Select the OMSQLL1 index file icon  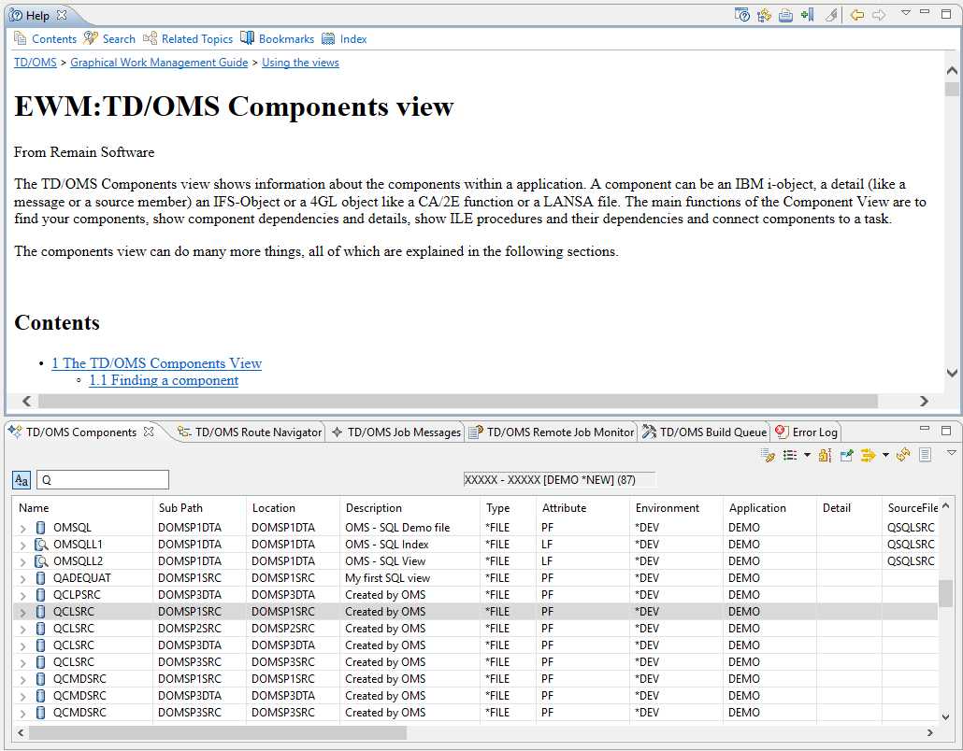[40, 545]
